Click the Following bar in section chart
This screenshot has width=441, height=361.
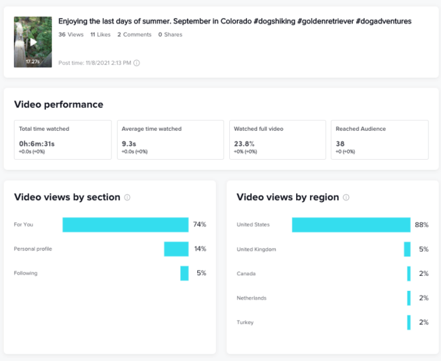pos(185,273)
